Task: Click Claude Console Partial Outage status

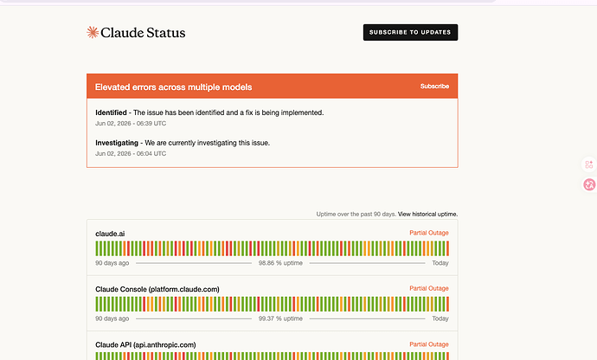Action: 429,288
